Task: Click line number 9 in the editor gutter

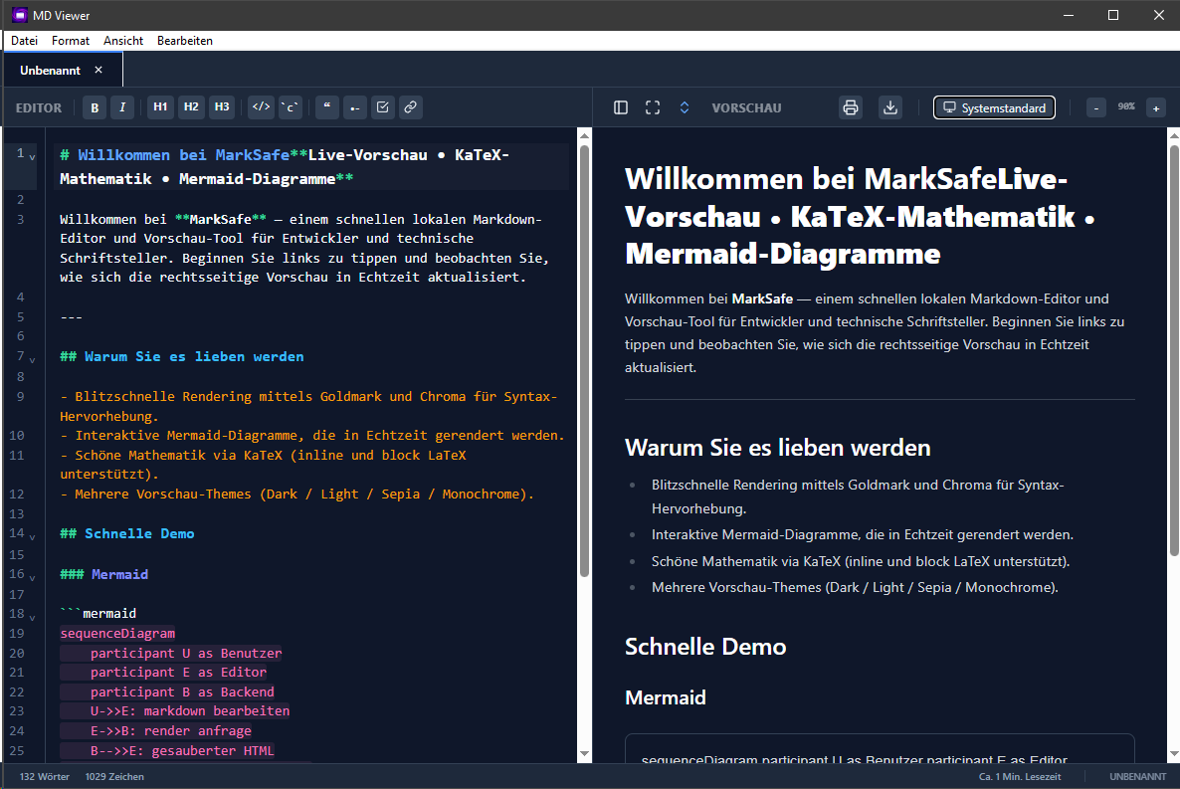Action: pyautogui.click(x=20, y=397)
